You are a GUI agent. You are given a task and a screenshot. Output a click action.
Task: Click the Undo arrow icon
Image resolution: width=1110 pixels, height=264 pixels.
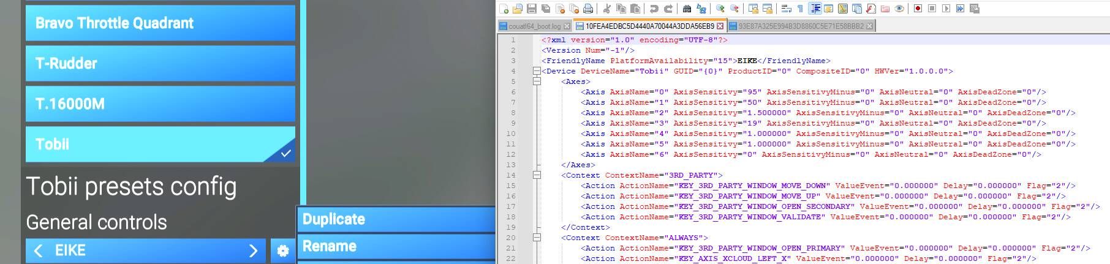(x=654, y=9)
